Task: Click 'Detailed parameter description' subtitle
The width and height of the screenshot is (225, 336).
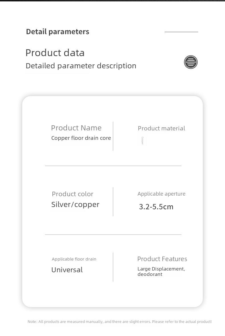Action: [x=81, y=66]
